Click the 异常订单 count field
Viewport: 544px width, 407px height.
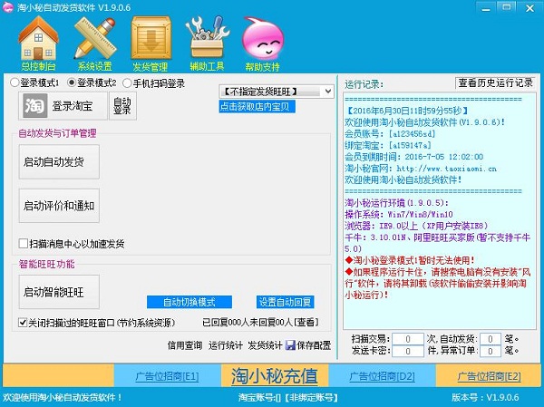click(x=491, y=351)
